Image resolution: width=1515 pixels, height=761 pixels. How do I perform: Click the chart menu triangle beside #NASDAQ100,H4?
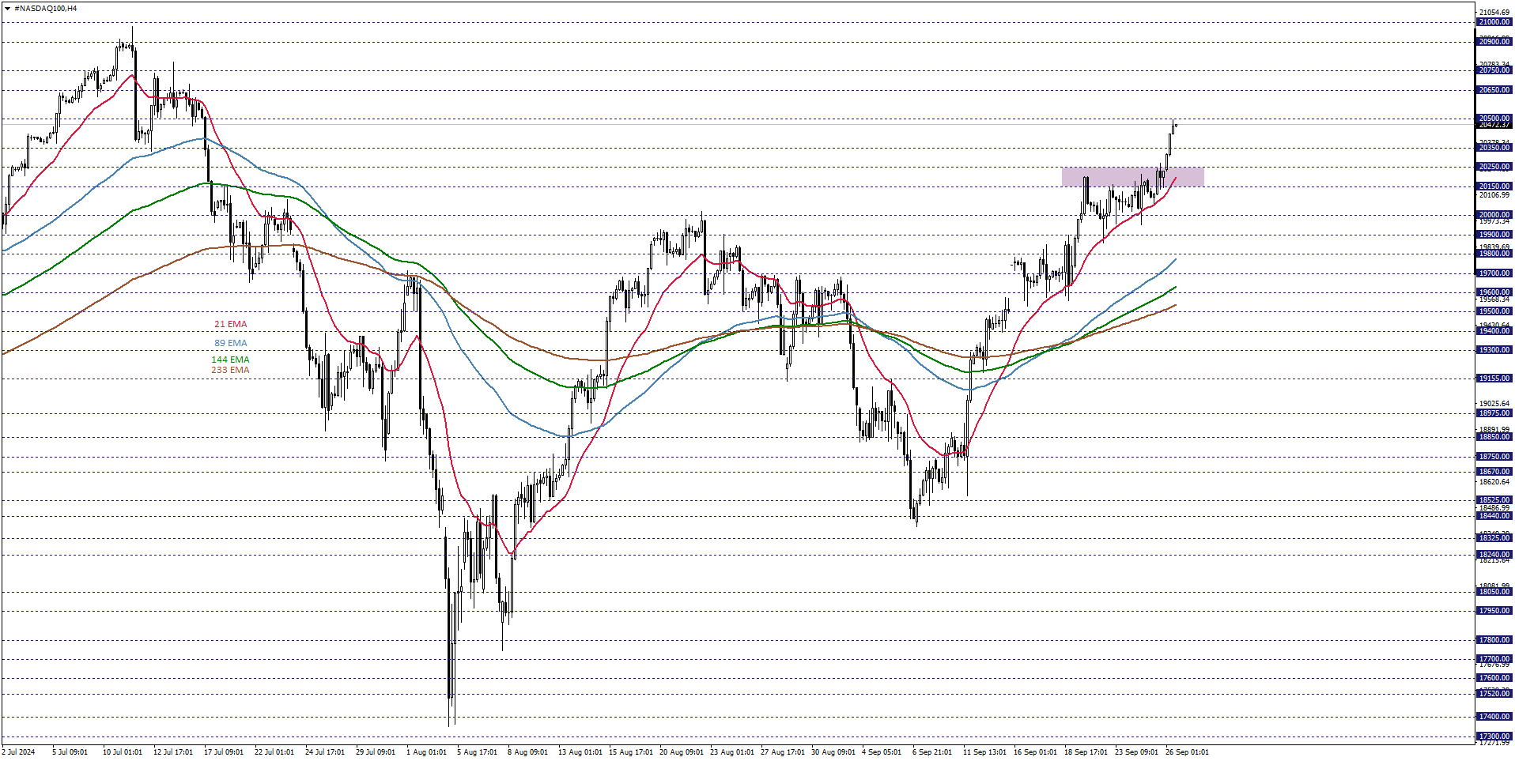pos(8,9)
